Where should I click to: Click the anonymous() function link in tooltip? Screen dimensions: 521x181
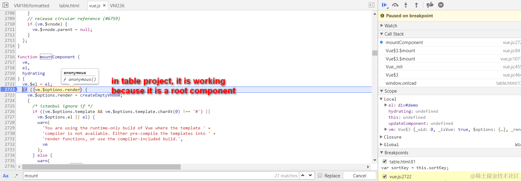(80, 80)
